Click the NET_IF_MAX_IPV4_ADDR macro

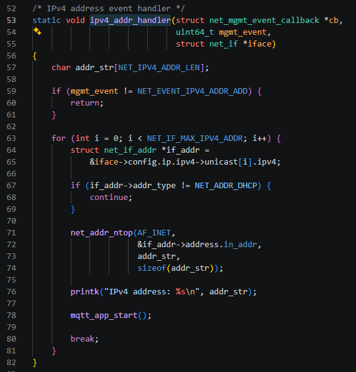(194, 138)
